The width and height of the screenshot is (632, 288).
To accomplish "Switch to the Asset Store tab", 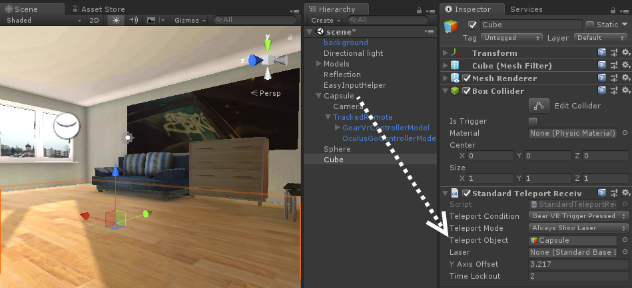I will 102,9.
